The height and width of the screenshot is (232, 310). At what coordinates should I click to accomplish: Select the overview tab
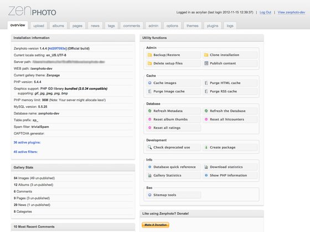tap(18, 25)
